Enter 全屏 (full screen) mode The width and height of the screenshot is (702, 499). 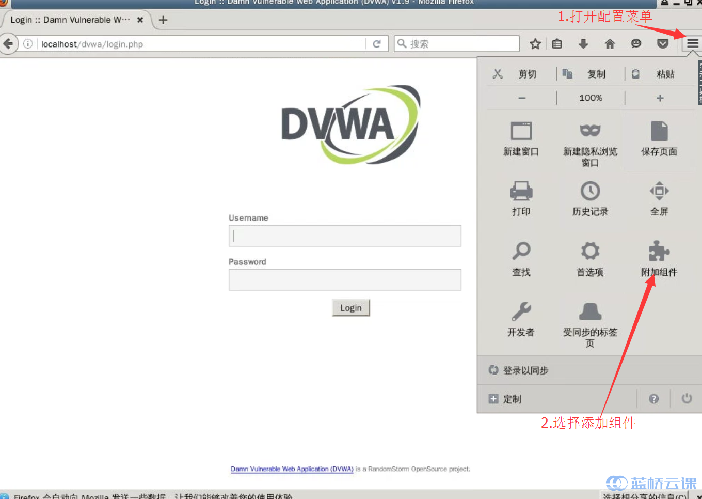click(x=659, y=198)
